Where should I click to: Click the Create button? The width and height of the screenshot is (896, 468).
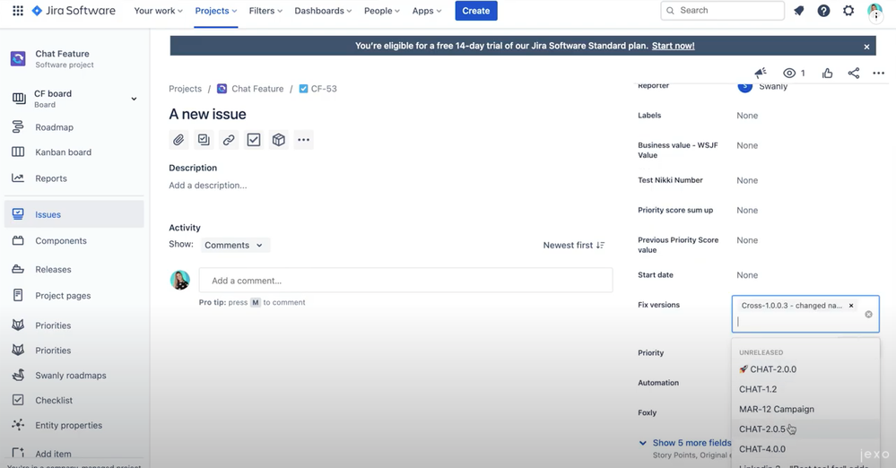[476, 10]
